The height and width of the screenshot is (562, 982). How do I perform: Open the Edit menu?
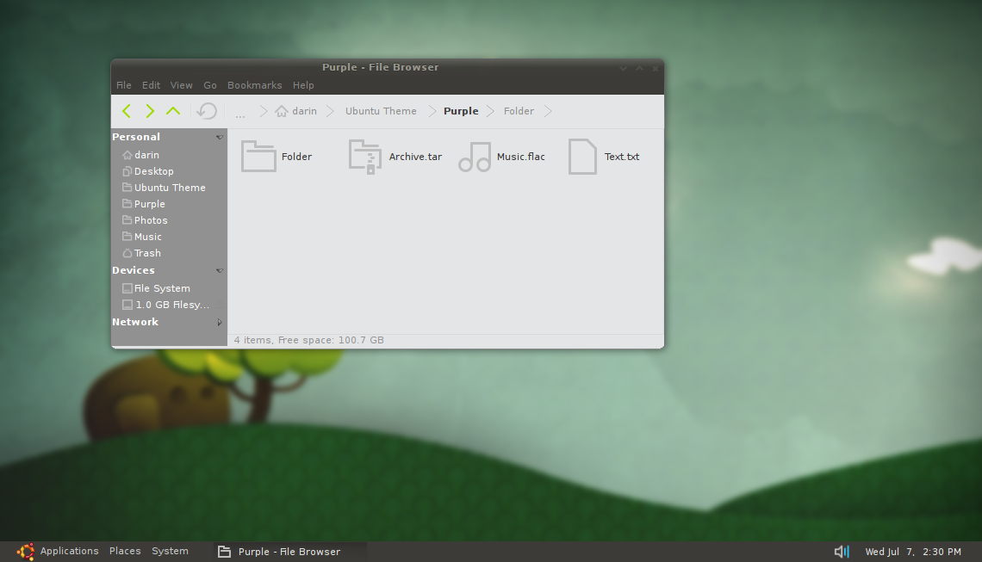pyautogui.click(x=151, y=85)
